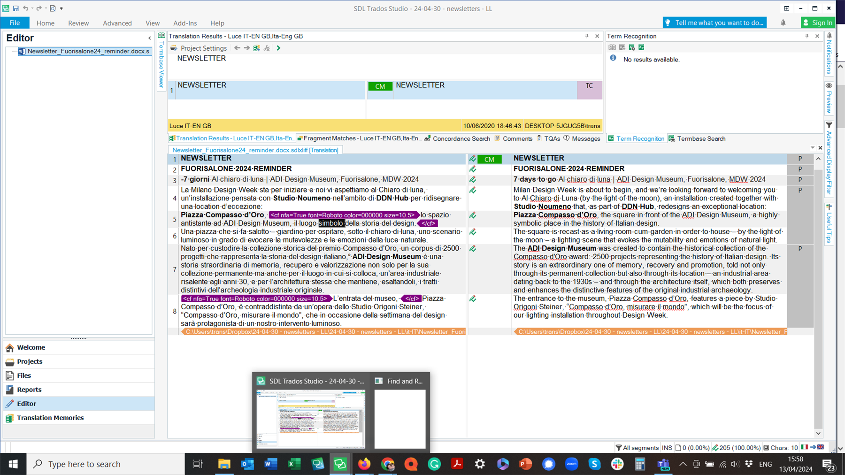This screenshot has width=845, height=475.
Task: Pin the Translation Results panel
Action: point(587,36)
